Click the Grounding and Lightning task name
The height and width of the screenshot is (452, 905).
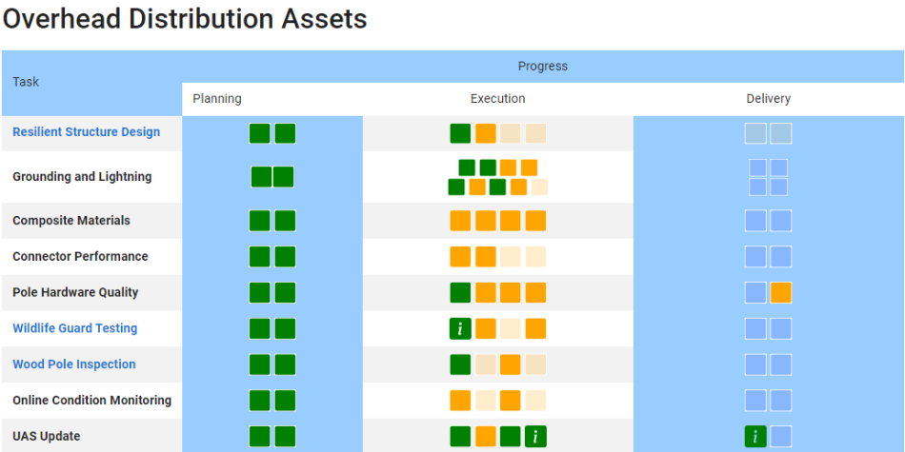pyautogui.click(x=82, y=177)
